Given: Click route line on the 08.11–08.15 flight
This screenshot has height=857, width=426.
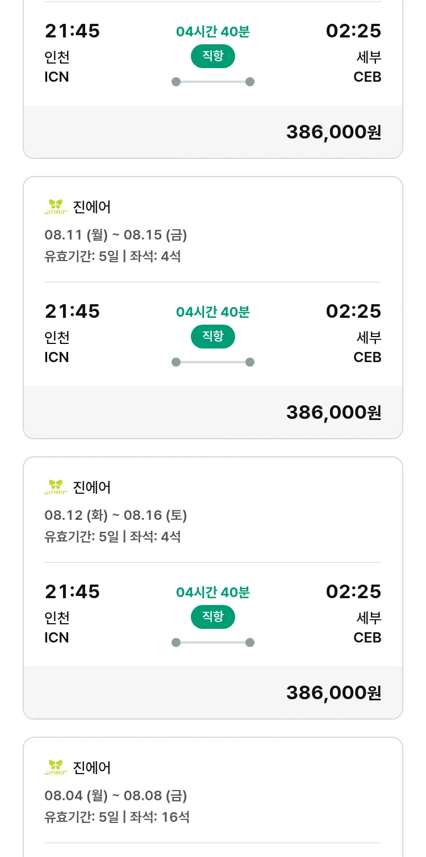Looking at the screenshot, I should coord(212,362).
